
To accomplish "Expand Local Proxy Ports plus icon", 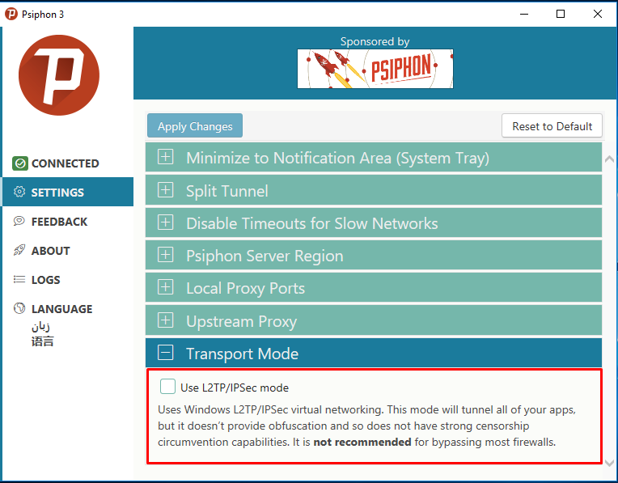I will 166,287.
